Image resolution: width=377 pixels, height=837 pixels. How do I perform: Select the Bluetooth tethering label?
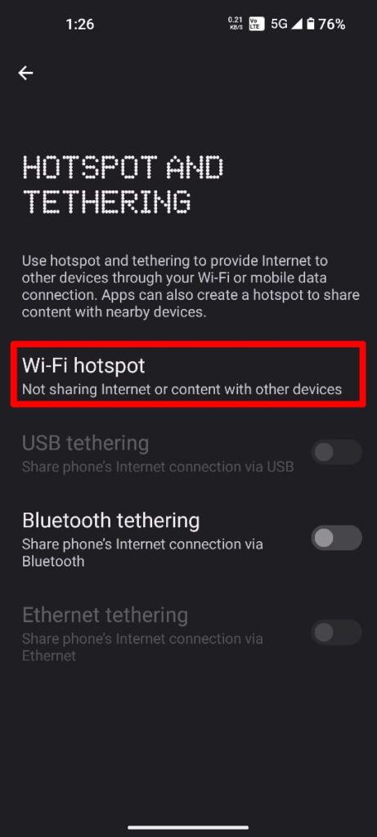[111, 521]
